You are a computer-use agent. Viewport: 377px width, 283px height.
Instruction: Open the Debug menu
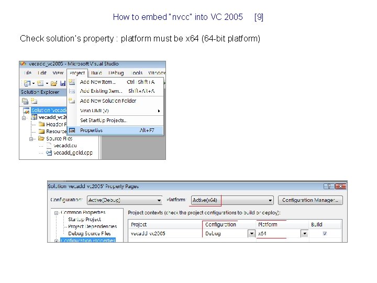(x=116, y=73)
